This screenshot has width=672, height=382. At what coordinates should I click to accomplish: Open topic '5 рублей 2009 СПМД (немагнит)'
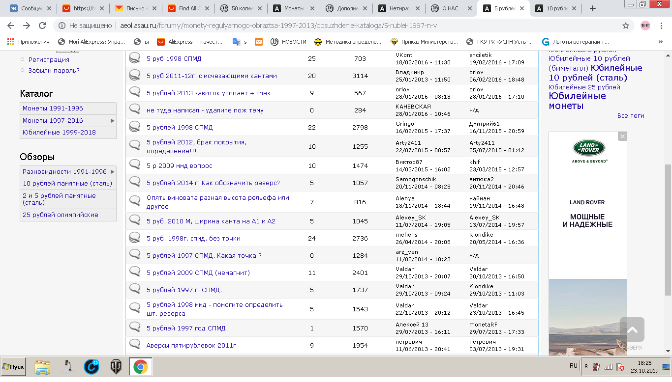pyautogui.click(x=198, y=273)
